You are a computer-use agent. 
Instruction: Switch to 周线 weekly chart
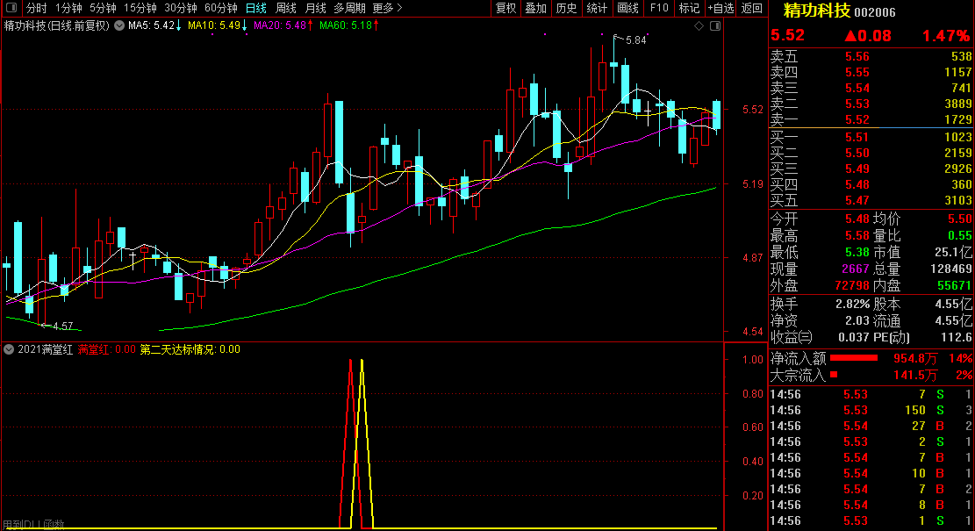(x=285, y=8)
